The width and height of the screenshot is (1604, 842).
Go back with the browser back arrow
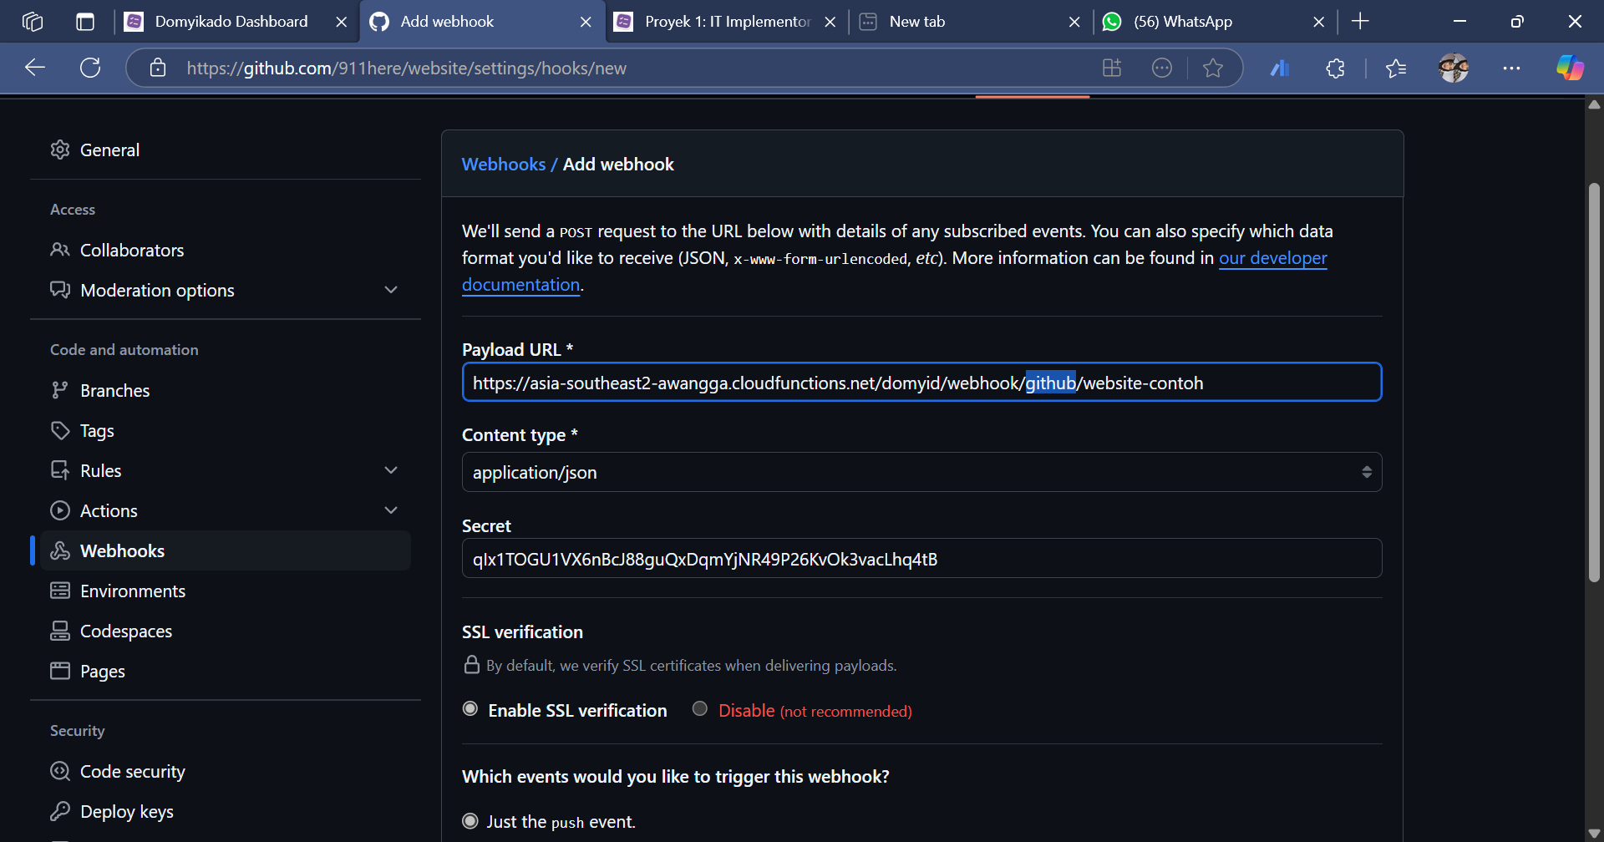click(35, 68)
